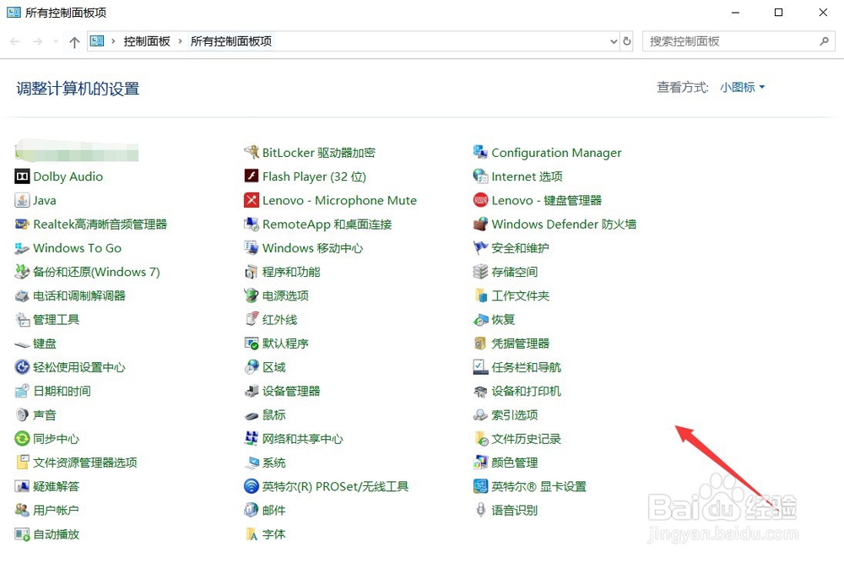Viewport: 844px width, 563px height.
Task: Focus the 搜索控制面板 search box
Action: pos(738,41)
